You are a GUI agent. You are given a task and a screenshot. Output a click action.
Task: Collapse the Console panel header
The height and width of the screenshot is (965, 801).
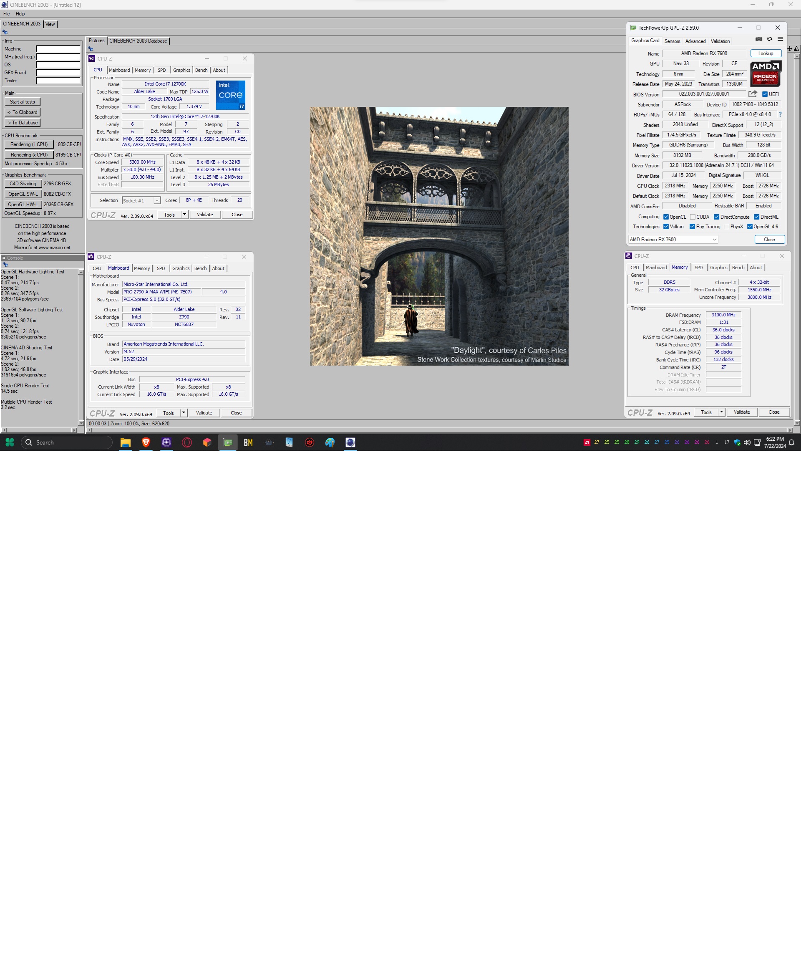[4, 258]
